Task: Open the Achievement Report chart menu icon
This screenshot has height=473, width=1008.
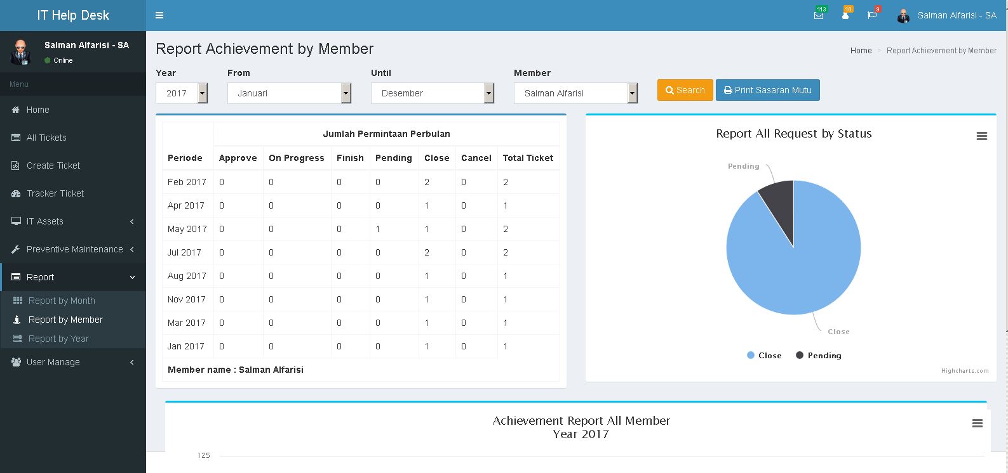Action: click(x=977, y=424)
